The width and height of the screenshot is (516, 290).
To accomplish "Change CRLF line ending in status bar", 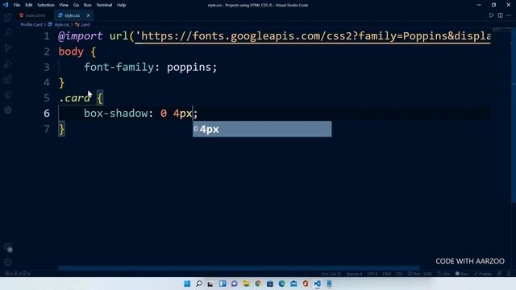I will 386,274.
